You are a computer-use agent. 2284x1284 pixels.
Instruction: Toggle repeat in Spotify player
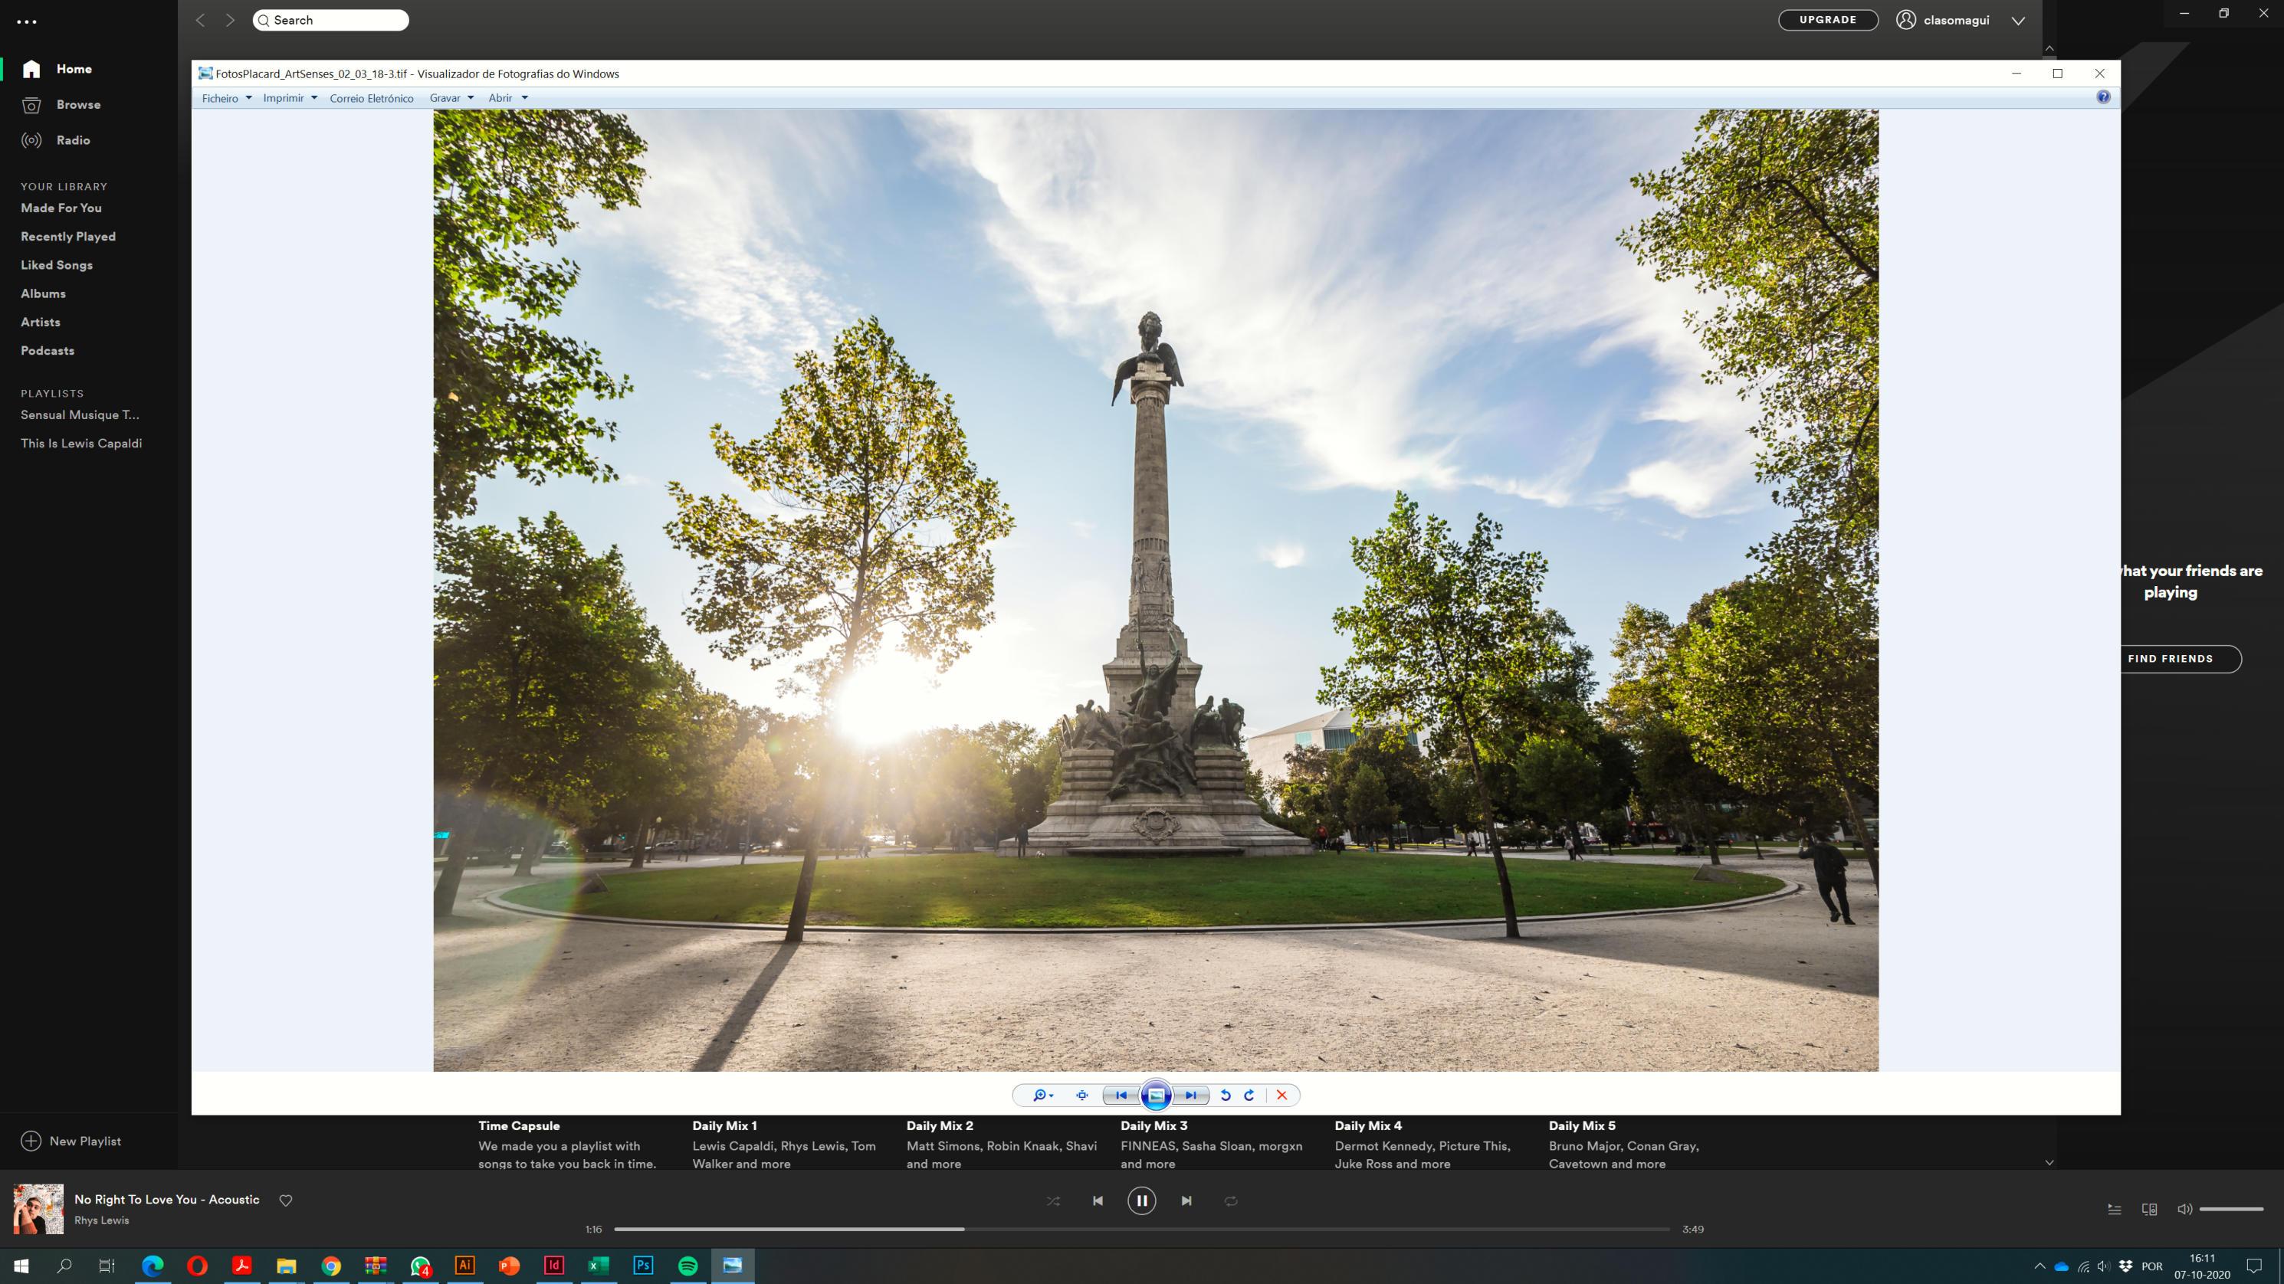(x=1231, y=1200)
